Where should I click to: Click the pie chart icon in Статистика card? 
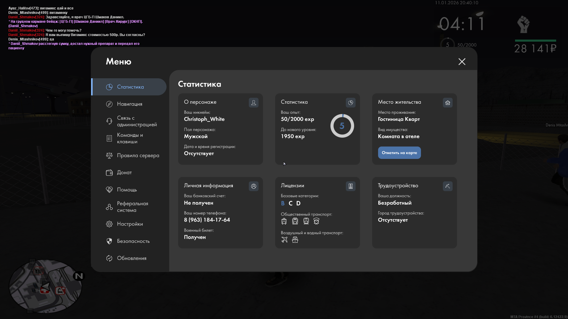pos(351,102)
